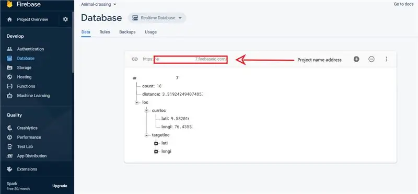Image resolution: width=418 pixels, height=194 pixels.
Task: Open the three-dot overflow menu
Action: tap(387, 59)
